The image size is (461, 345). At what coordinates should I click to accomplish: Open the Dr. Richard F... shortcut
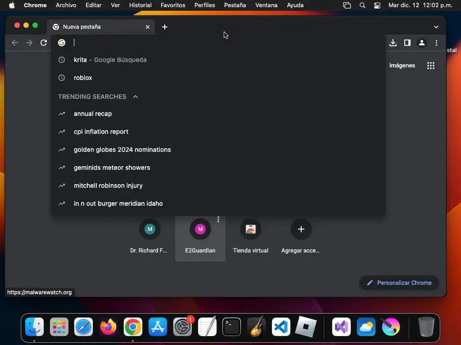[x=150, y=238]
